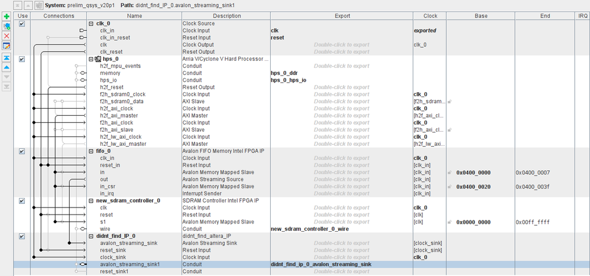Click the End column header
Image resolution: width=590 pixels, height=276 pixels.
coord(544,16)
